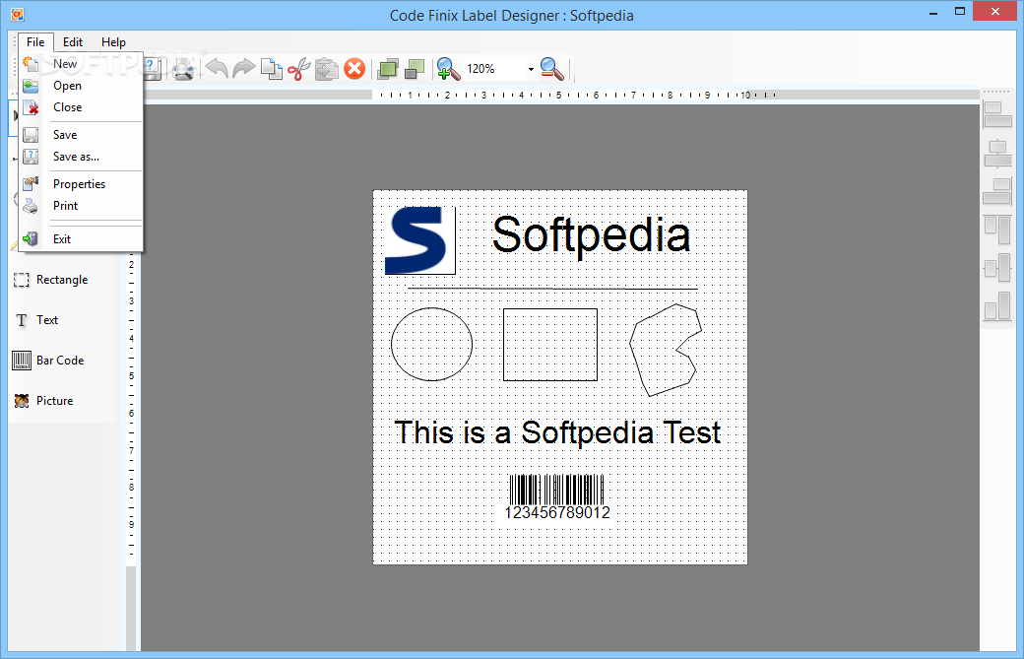The width and height of the screenshot is (1024, 659).
Task: Click the Align Bottom icon
Action: pos(997,306)
